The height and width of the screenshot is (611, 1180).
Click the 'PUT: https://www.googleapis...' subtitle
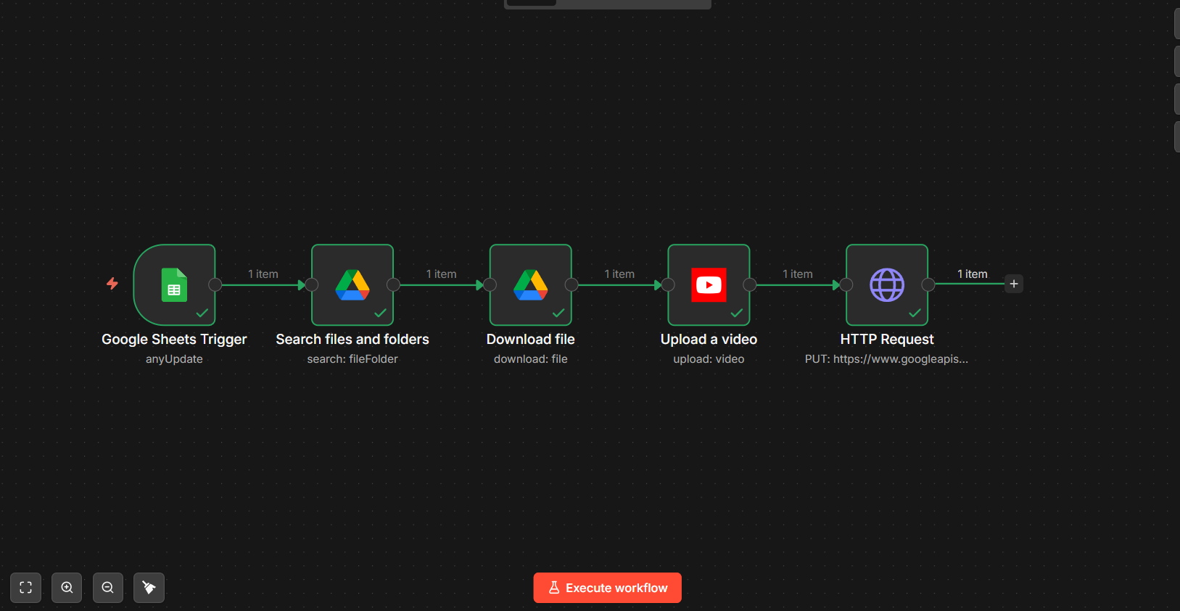pos(886,359)
